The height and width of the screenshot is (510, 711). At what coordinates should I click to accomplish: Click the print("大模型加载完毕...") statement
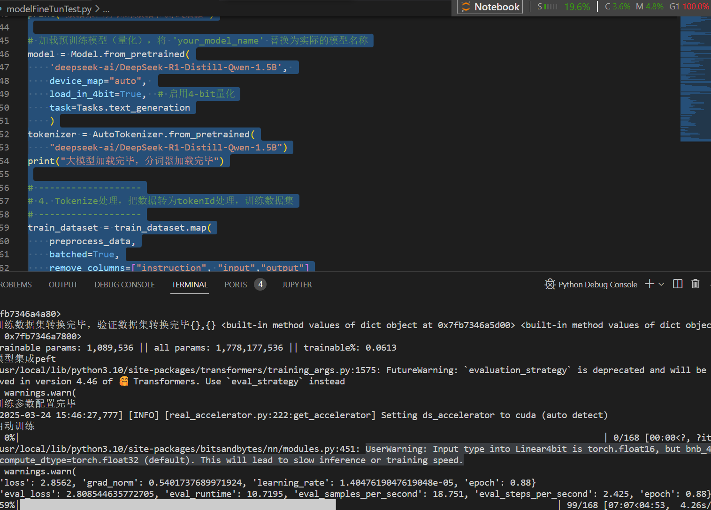click(126, 161)
